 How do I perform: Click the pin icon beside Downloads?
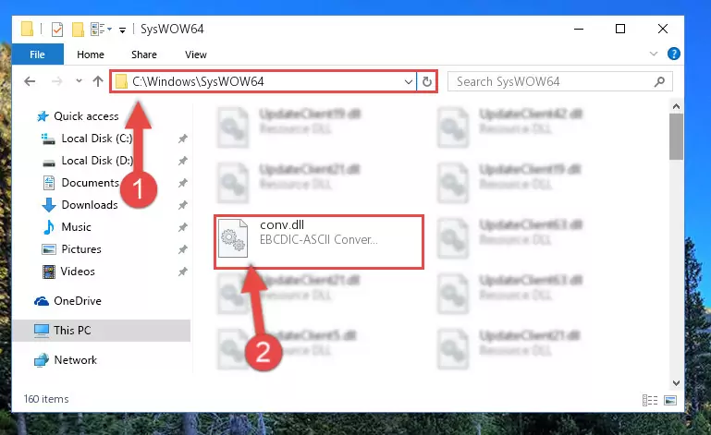coord(183,205)
